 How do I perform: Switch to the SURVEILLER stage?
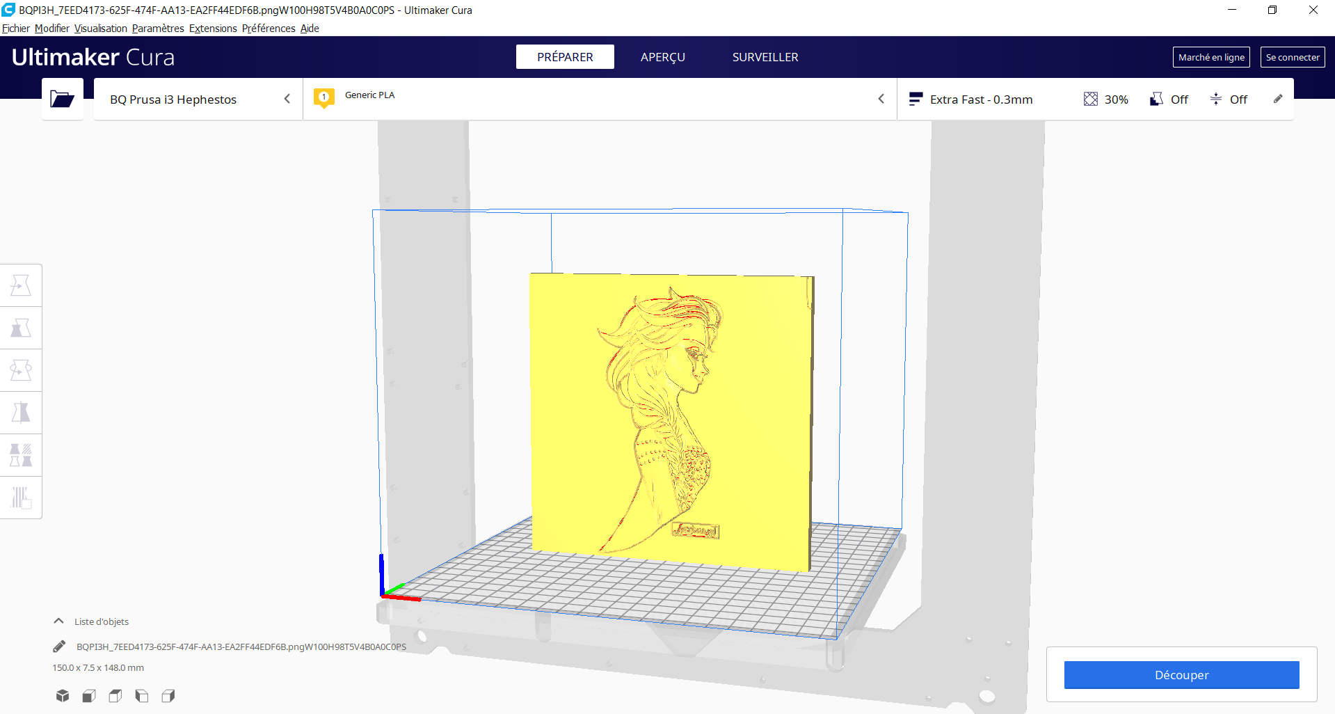click(x=765, y=57)
